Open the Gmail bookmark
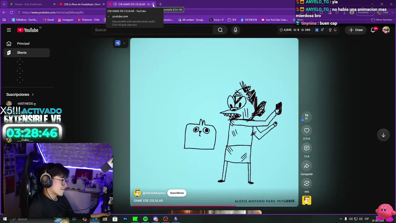The width and height of the screenshot is (396, 223). pos(48,20)
